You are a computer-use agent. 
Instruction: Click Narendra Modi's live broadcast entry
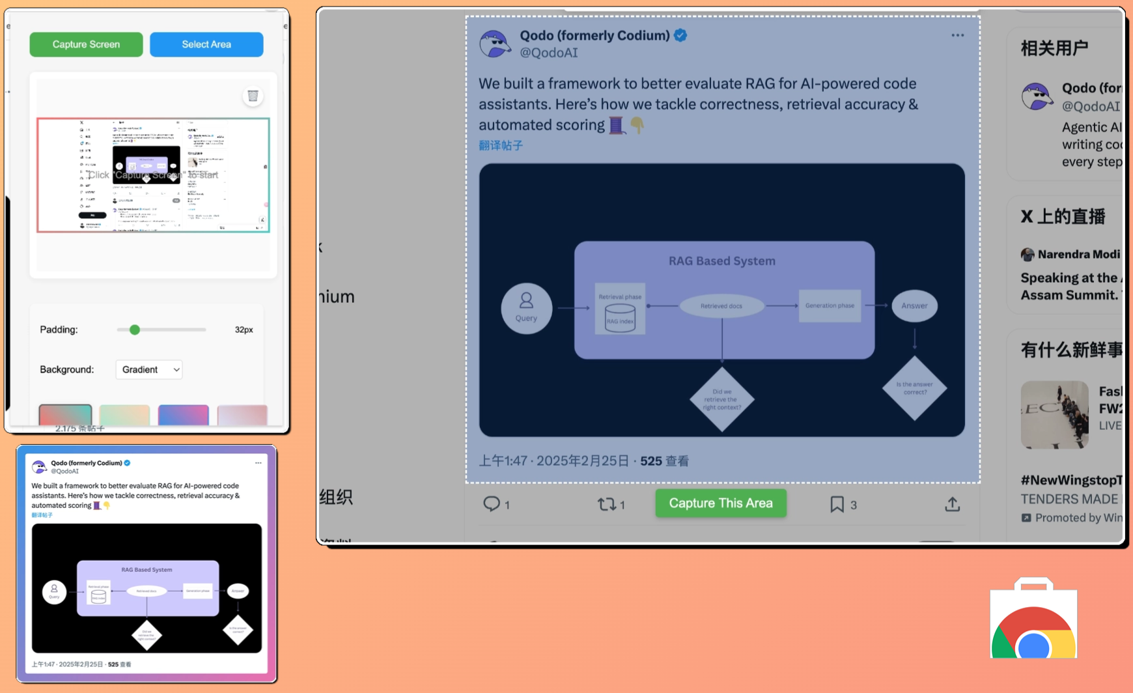[1071, 275]
